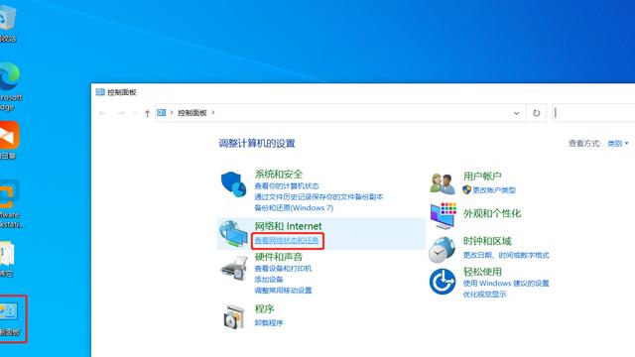Image resolution: width=635 pixels, height=357 pixels.
Task: Open the 类别 view-by dropdown
Action: 618,143
